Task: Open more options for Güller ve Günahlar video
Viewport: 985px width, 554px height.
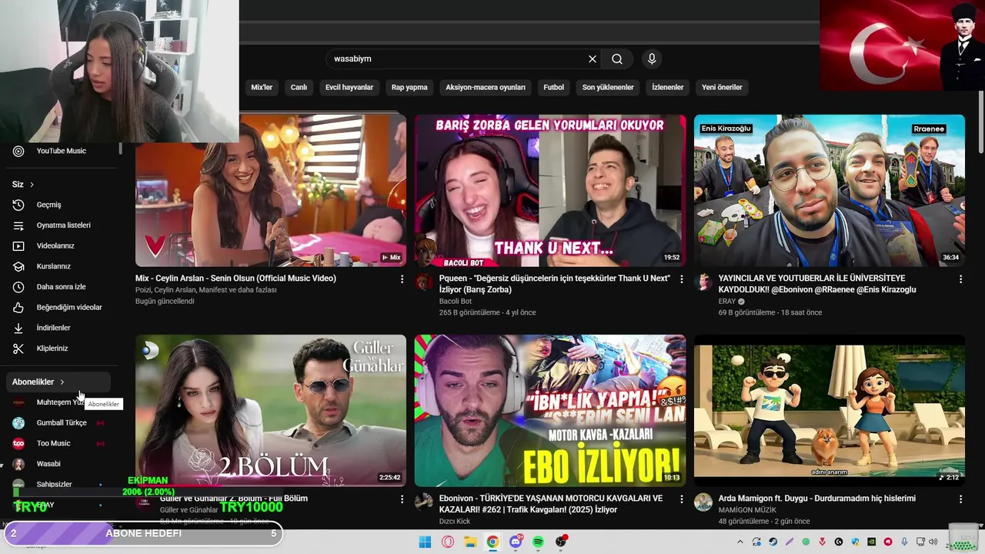Action: [402, 499]
